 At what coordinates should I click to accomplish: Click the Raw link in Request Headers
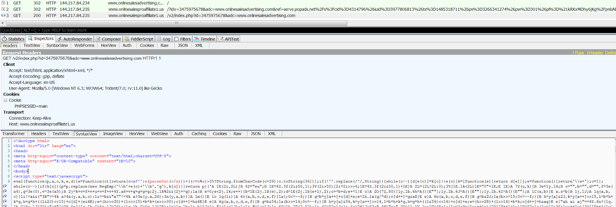tap(579, 53)
